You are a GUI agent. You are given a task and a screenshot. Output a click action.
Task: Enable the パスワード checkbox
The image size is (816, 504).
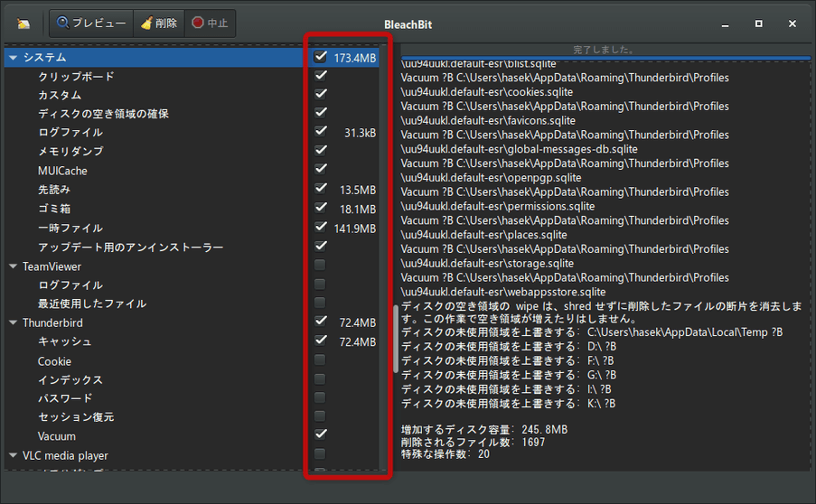(320, 397)
